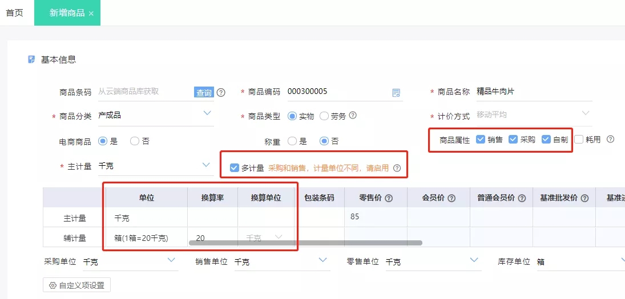Click help icon beside 劳务 option
The image size is (625, 299).
(353, 116)
